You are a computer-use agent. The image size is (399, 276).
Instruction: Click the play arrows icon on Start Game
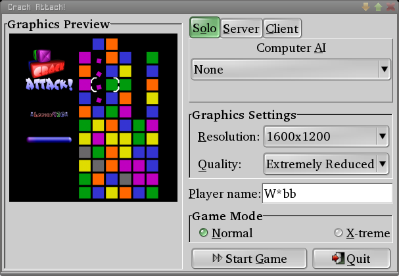[x=216, y=258]
